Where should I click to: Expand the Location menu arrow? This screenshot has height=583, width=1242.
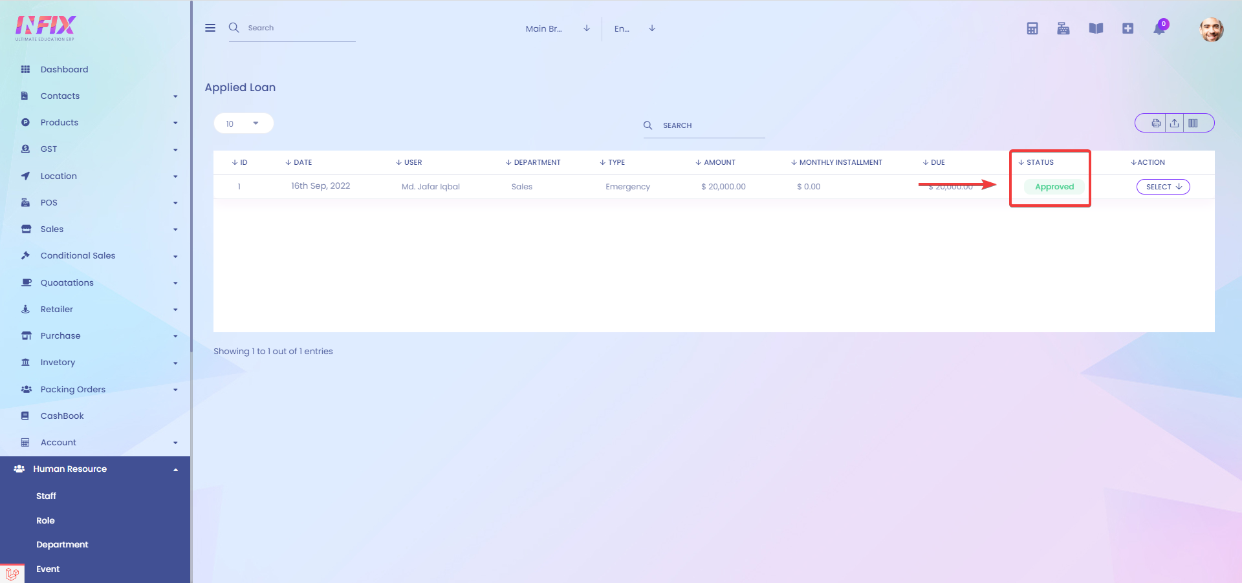[x=175, y=176]
